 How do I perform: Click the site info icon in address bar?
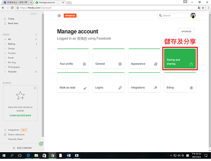(x=18, y=8)
